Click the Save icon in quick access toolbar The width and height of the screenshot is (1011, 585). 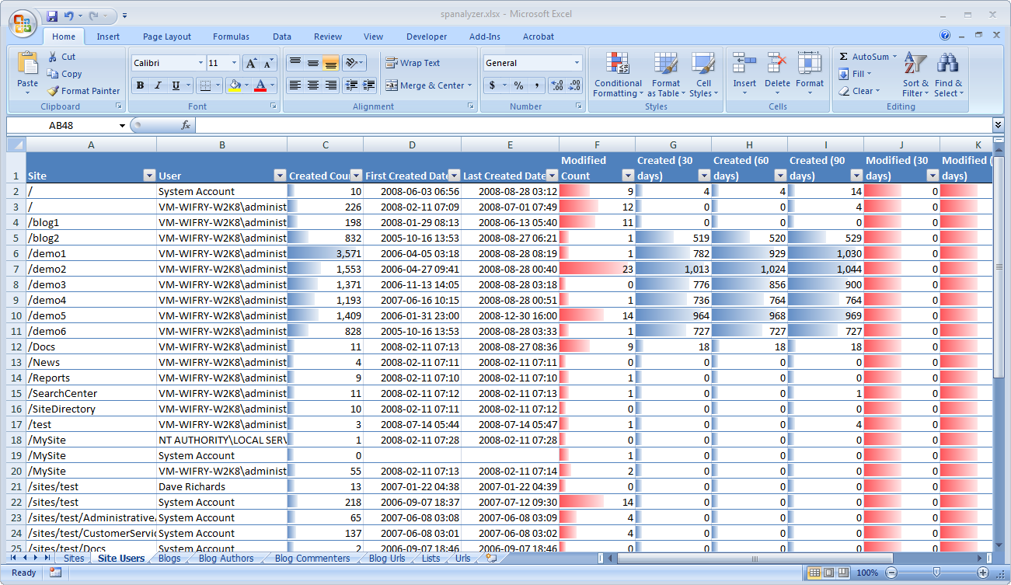52,16
